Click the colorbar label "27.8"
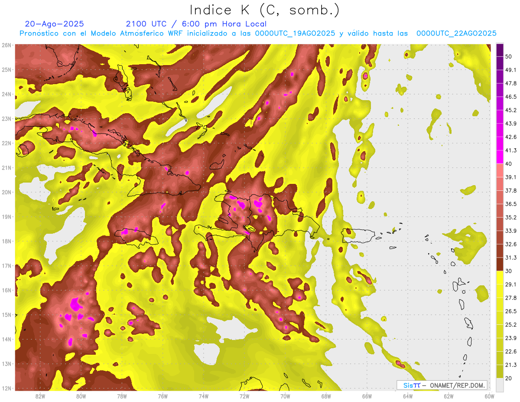The image size is (520, 402). (511, 298)
